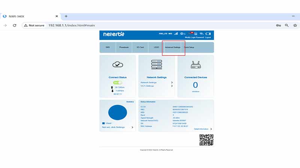Click the Detail Information link
The image size is (300, 168).
pos(201,129)
